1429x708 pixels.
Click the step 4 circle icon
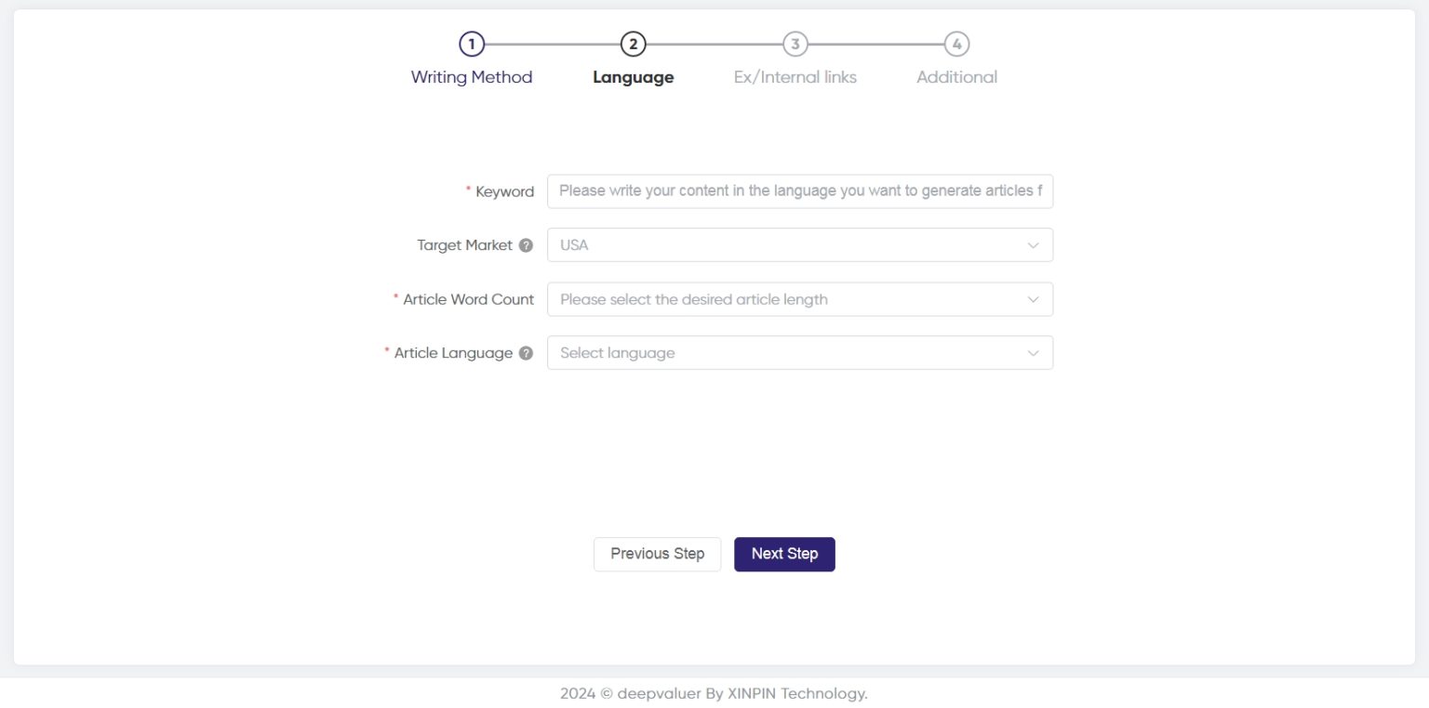pos(956,44)
